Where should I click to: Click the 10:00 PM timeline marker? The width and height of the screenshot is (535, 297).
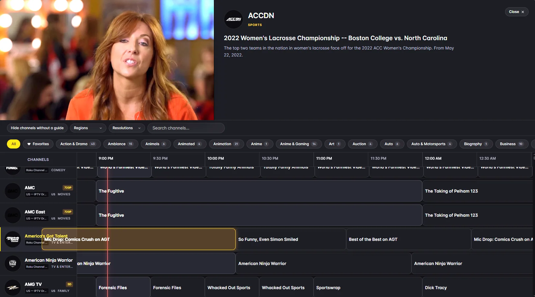pyautogui.click(x=216, y=158)
